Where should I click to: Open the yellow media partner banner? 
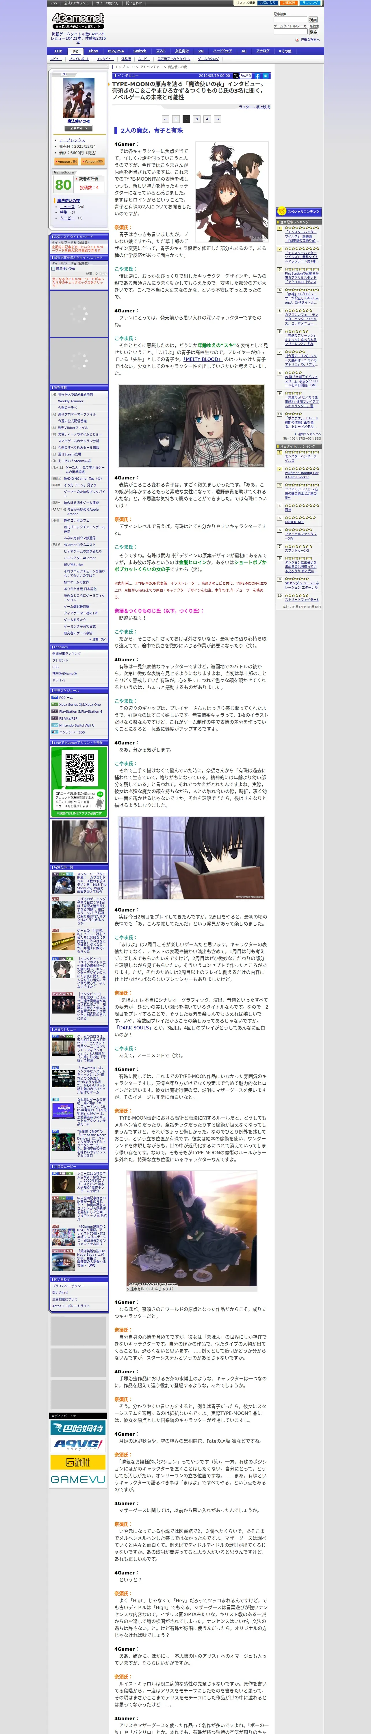click(x=78, y=1462)
